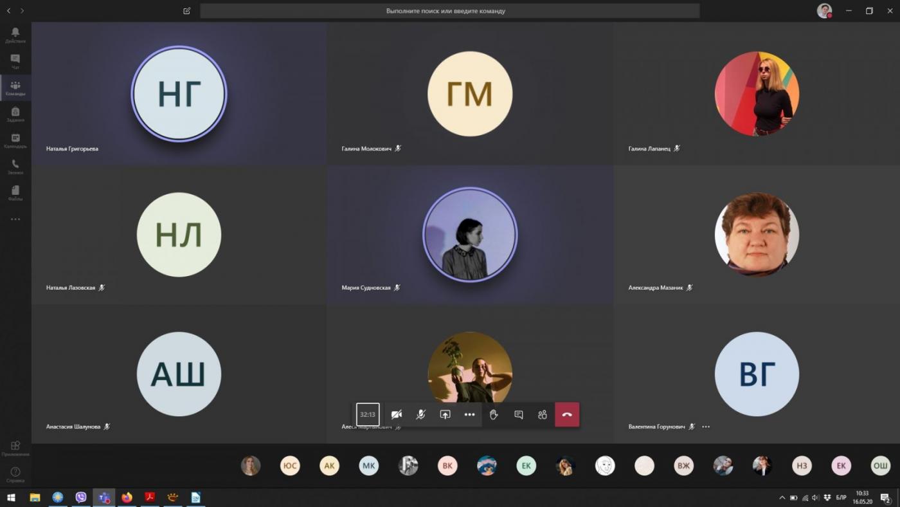Switch to the Chat tab in sidebar
The image size is (900, 507).
15,62
